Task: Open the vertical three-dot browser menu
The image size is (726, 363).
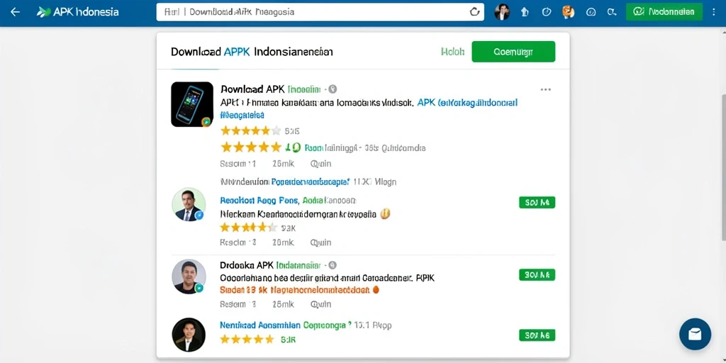Action: point(713,12)
